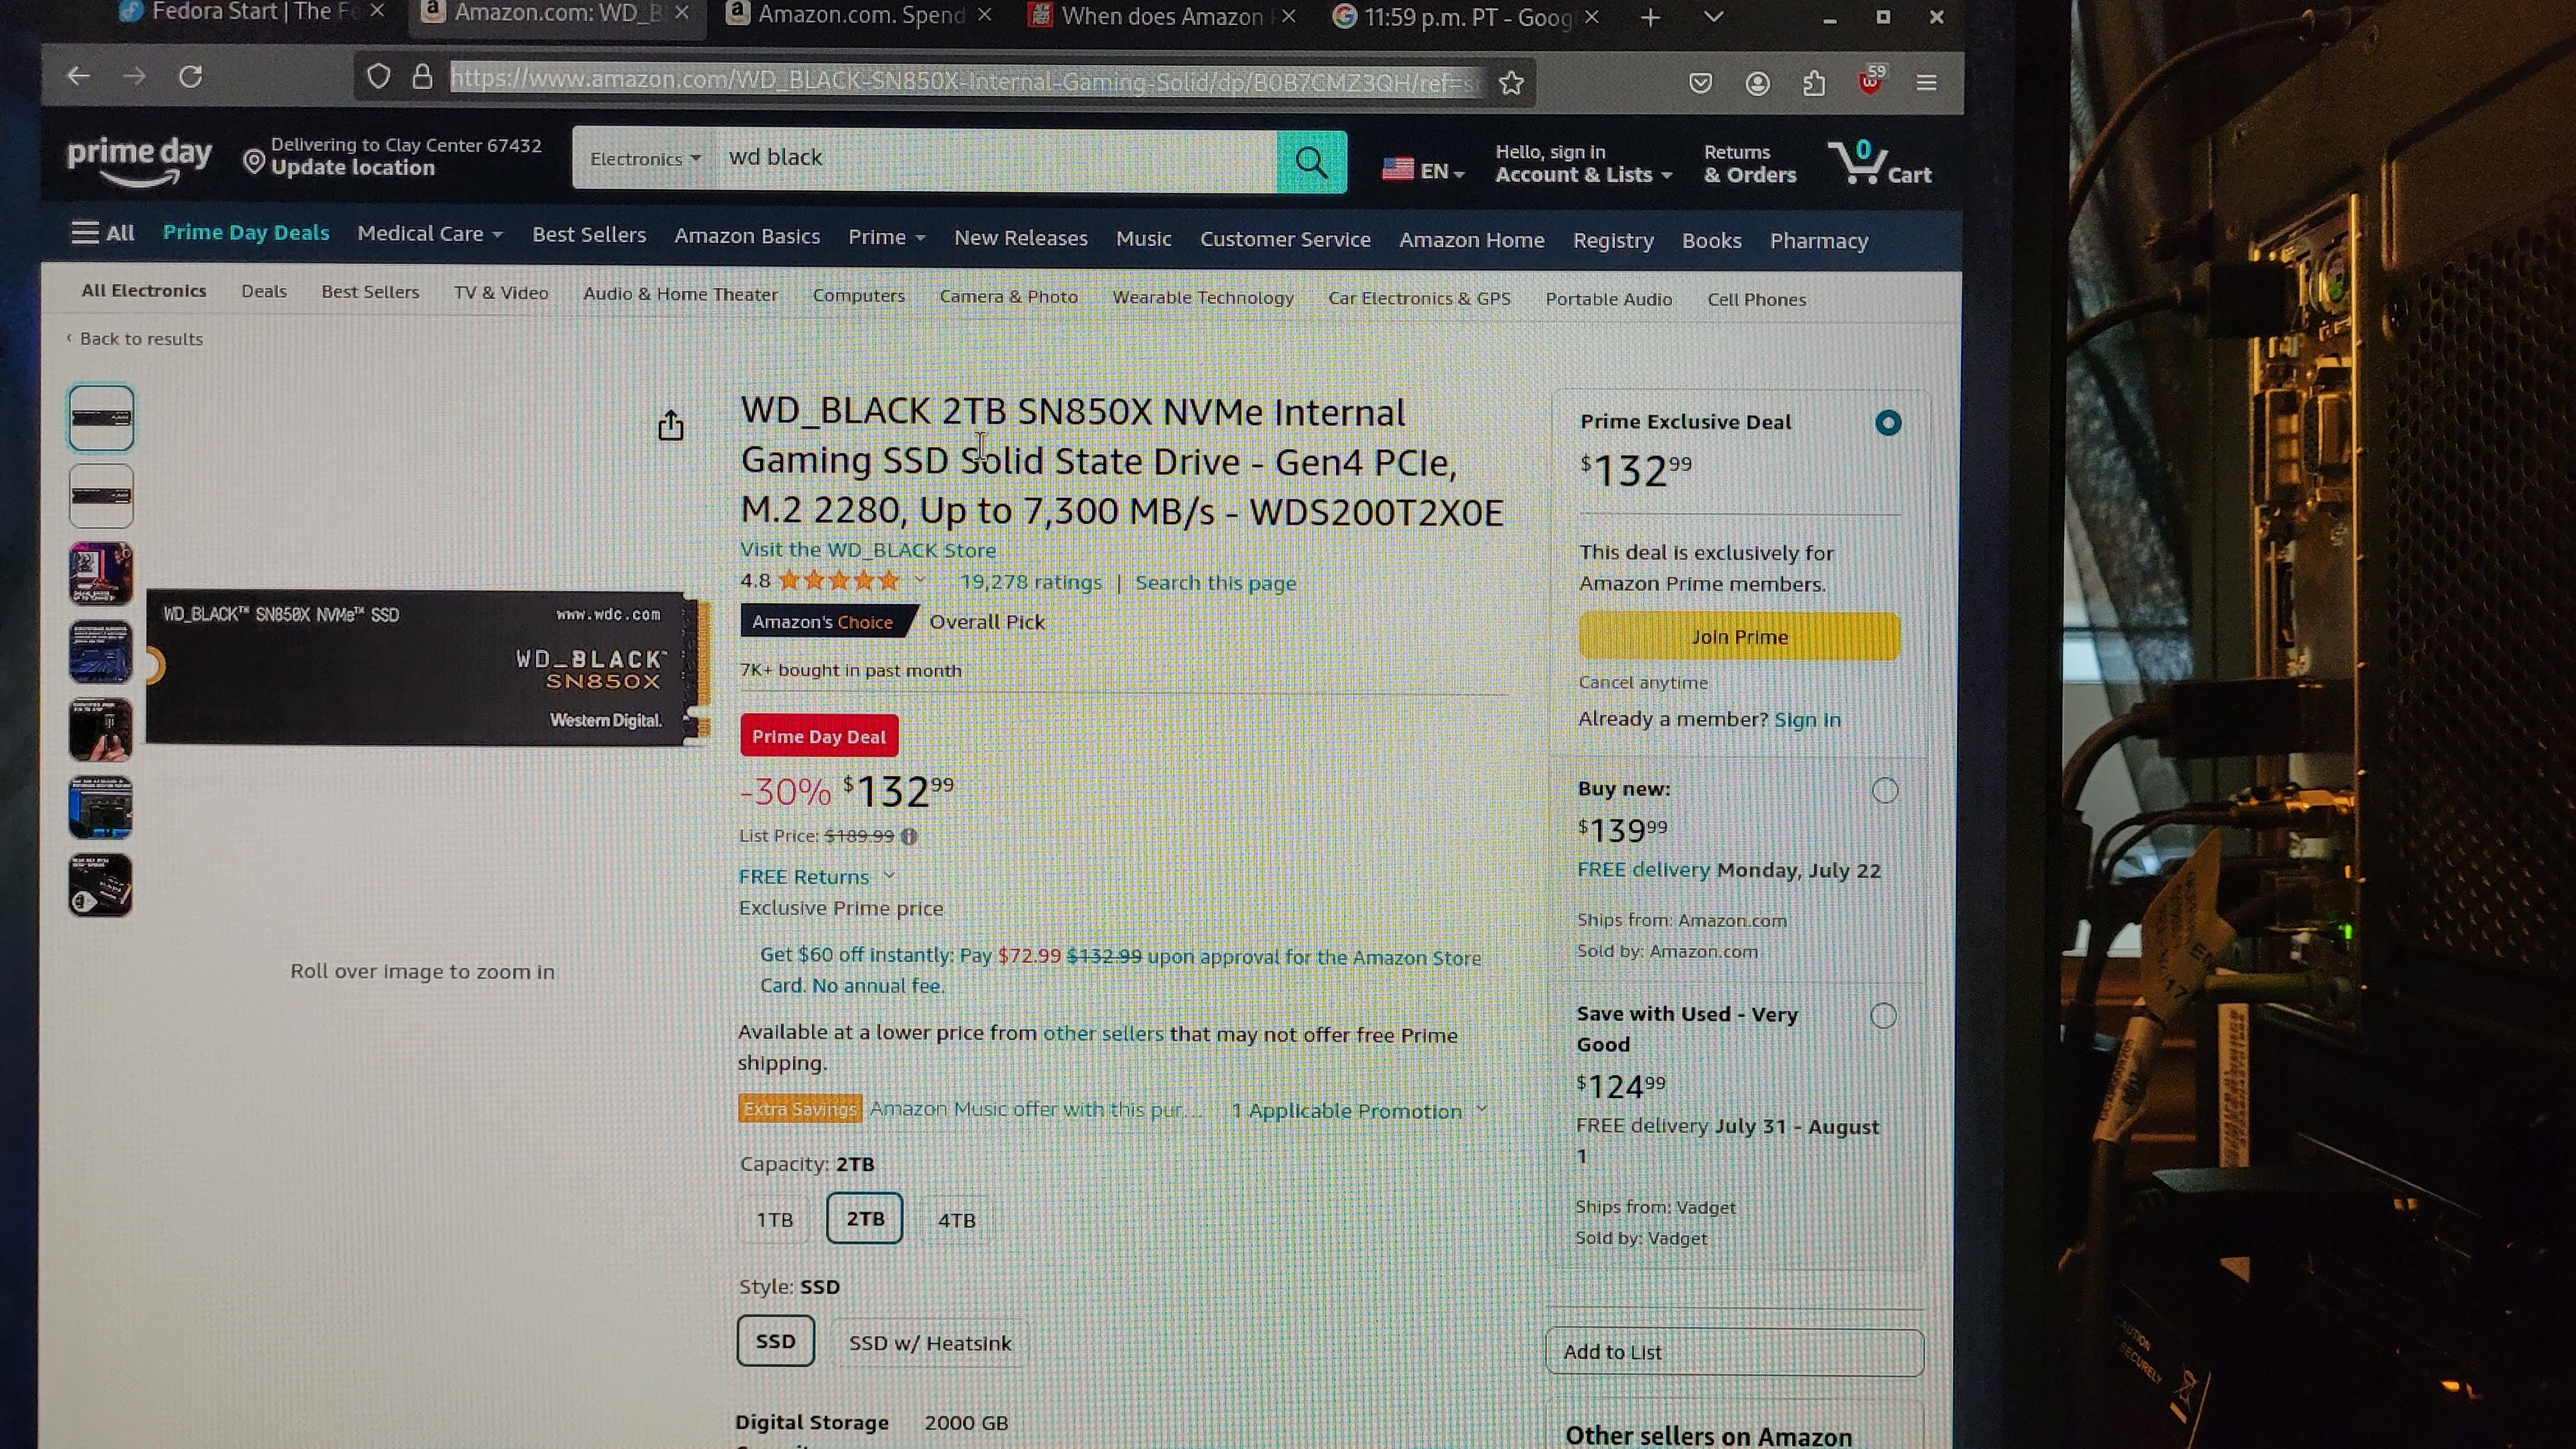
Task: Click the share icon beside product image
Action: coord(671,425)
